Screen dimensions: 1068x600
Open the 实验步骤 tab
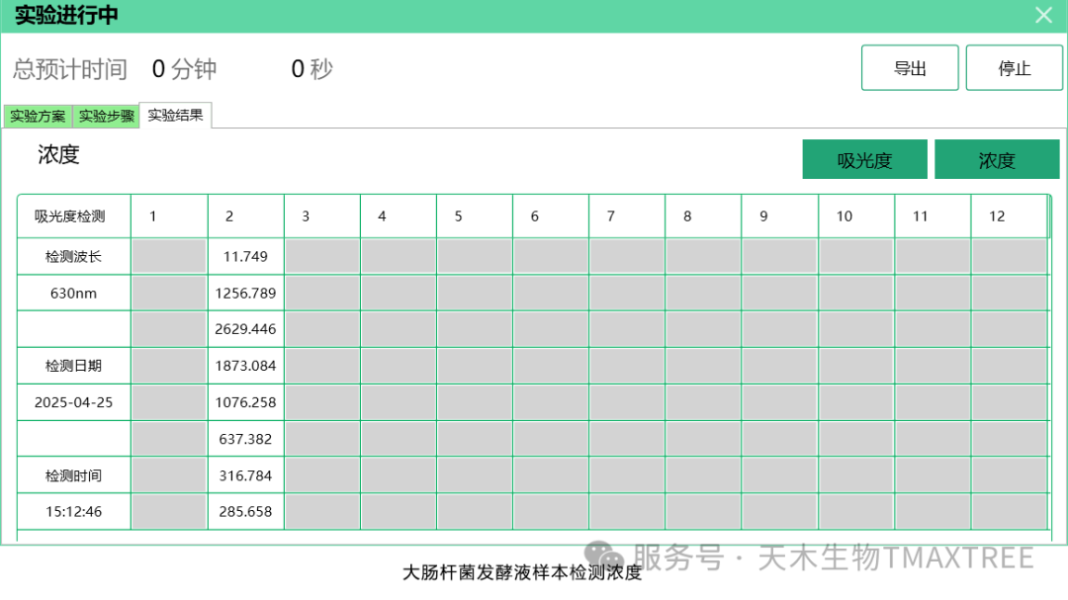[x=107, y=116]
